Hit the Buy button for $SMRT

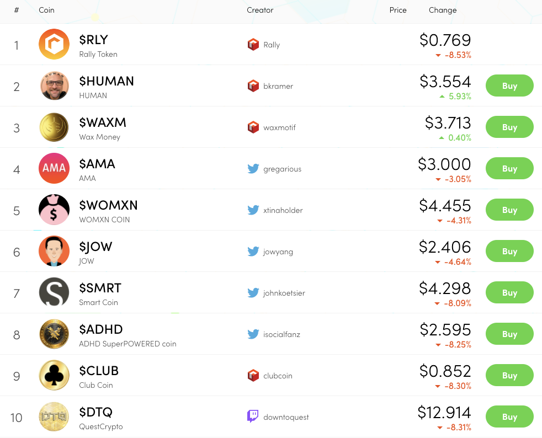509,293
